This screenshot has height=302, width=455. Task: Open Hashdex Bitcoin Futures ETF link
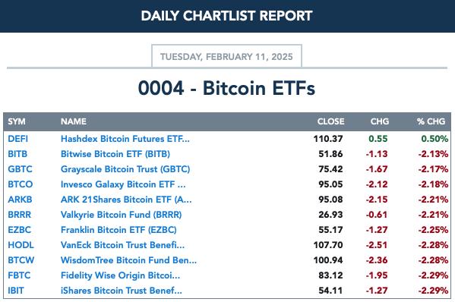[x=125, y=139]
